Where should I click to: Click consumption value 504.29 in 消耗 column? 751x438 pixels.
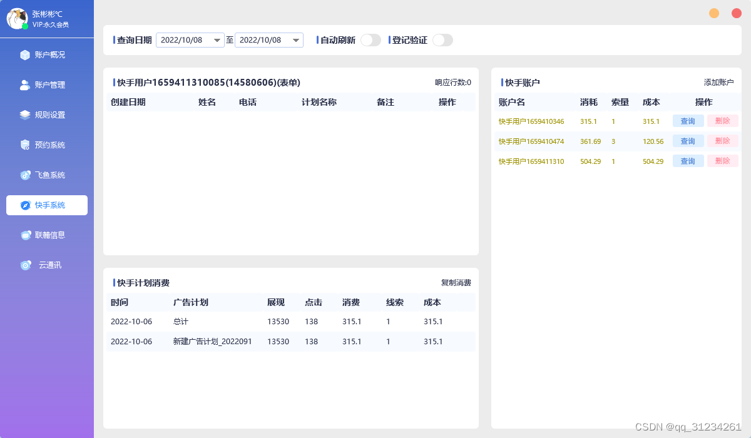coord(590,161)
